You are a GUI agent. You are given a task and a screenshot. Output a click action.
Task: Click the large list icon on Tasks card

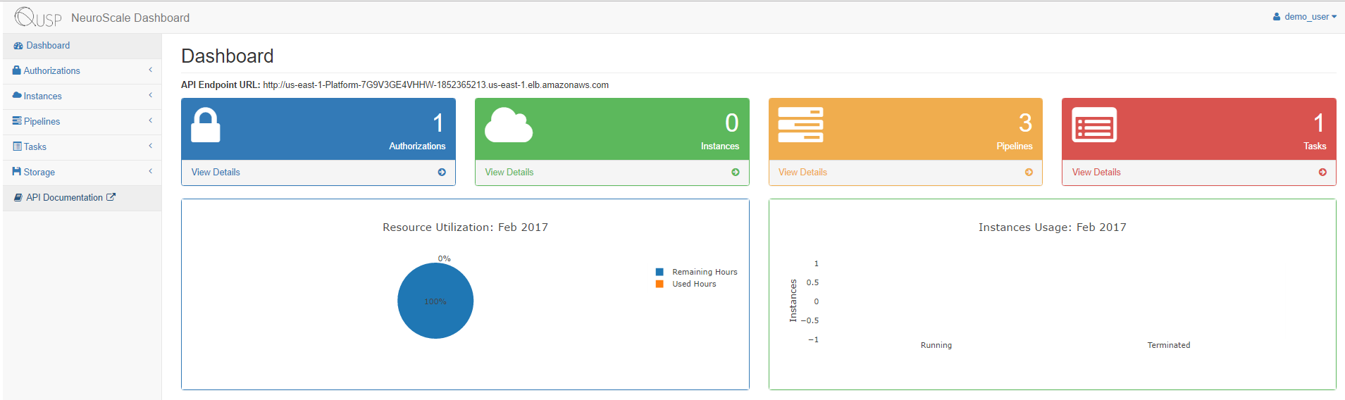pos(1094,125)
